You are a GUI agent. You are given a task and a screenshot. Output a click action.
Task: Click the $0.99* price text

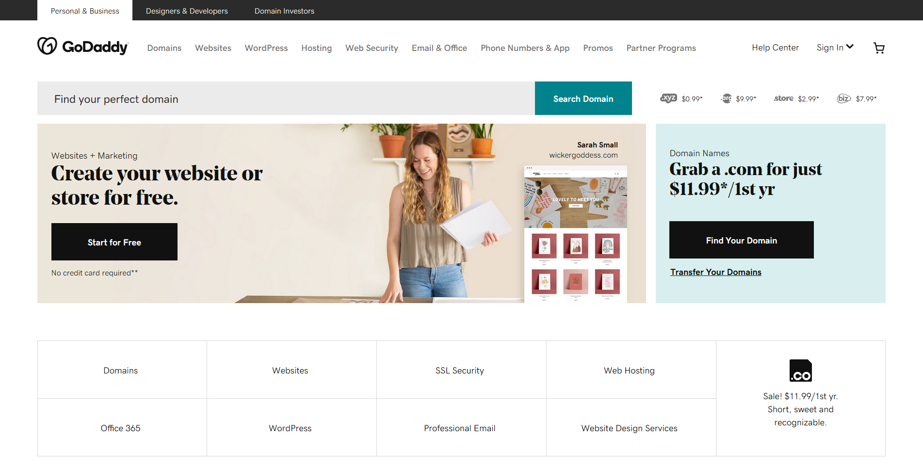coord(692,99)
